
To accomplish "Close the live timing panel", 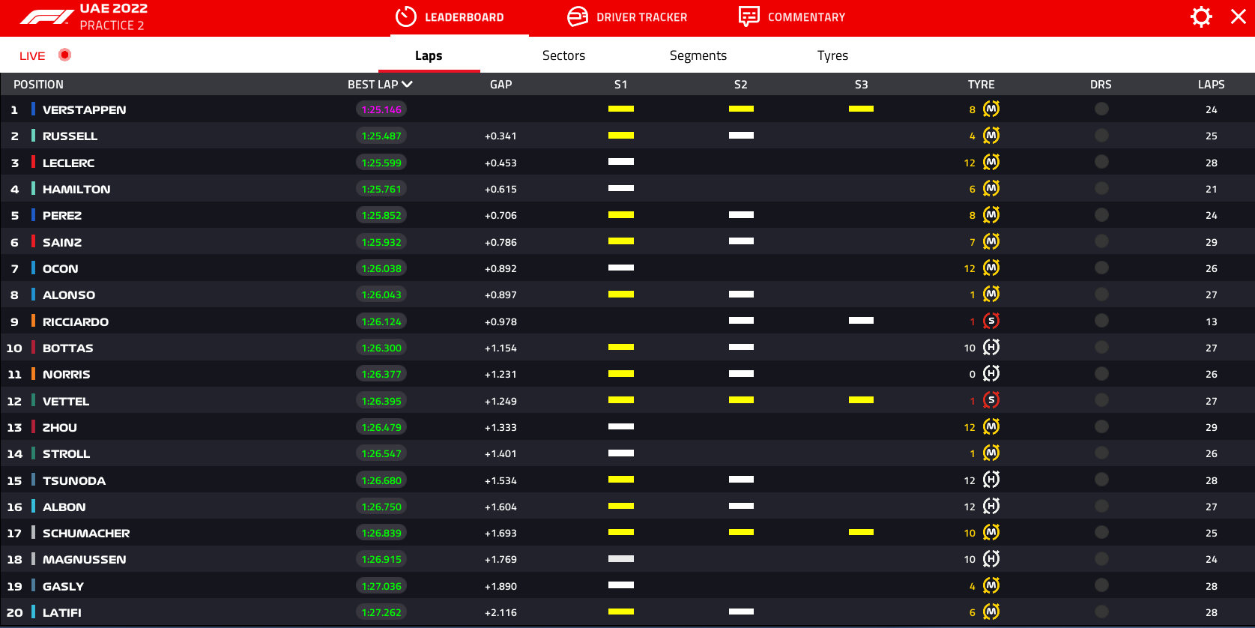I will click(1239, 16).
